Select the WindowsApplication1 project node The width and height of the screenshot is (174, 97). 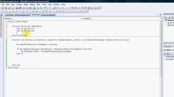tap(170, 20)
